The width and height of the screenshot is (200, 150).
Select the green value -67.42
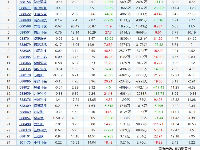tap(108, 69)
